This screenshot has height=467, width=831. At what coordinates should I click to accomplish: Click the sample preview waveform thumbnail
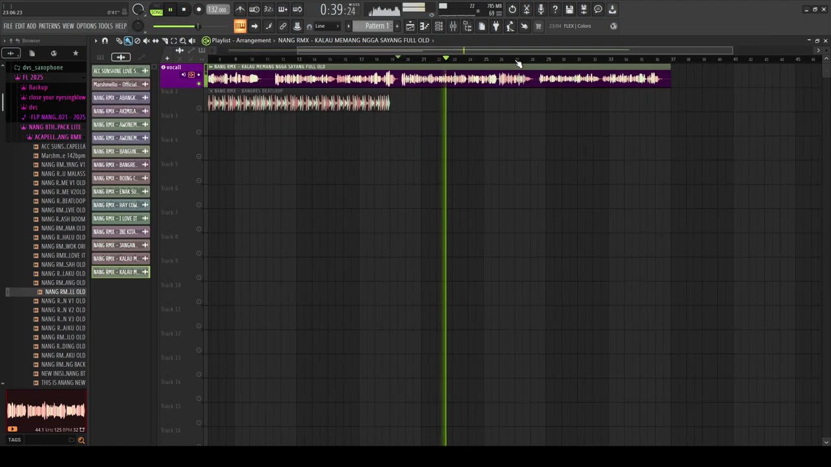tap(45, 410)
